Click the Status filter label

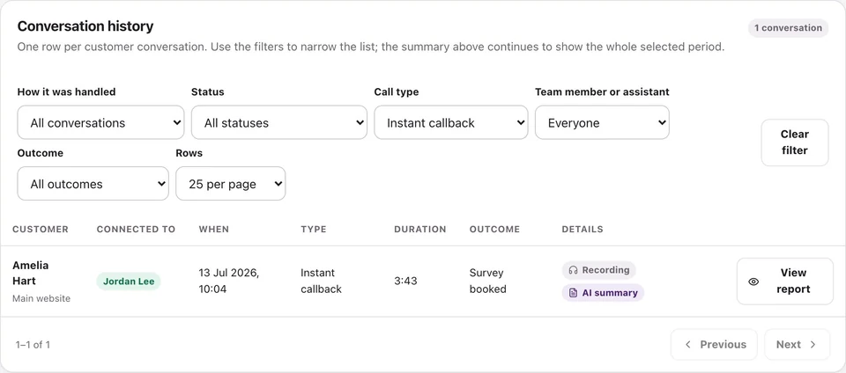click(x=208, y=92)
